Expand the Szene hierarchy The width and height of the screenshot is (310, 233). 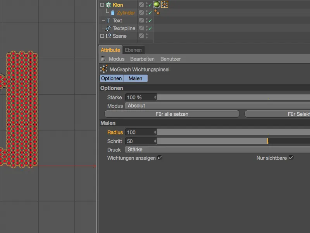[102, 35]
